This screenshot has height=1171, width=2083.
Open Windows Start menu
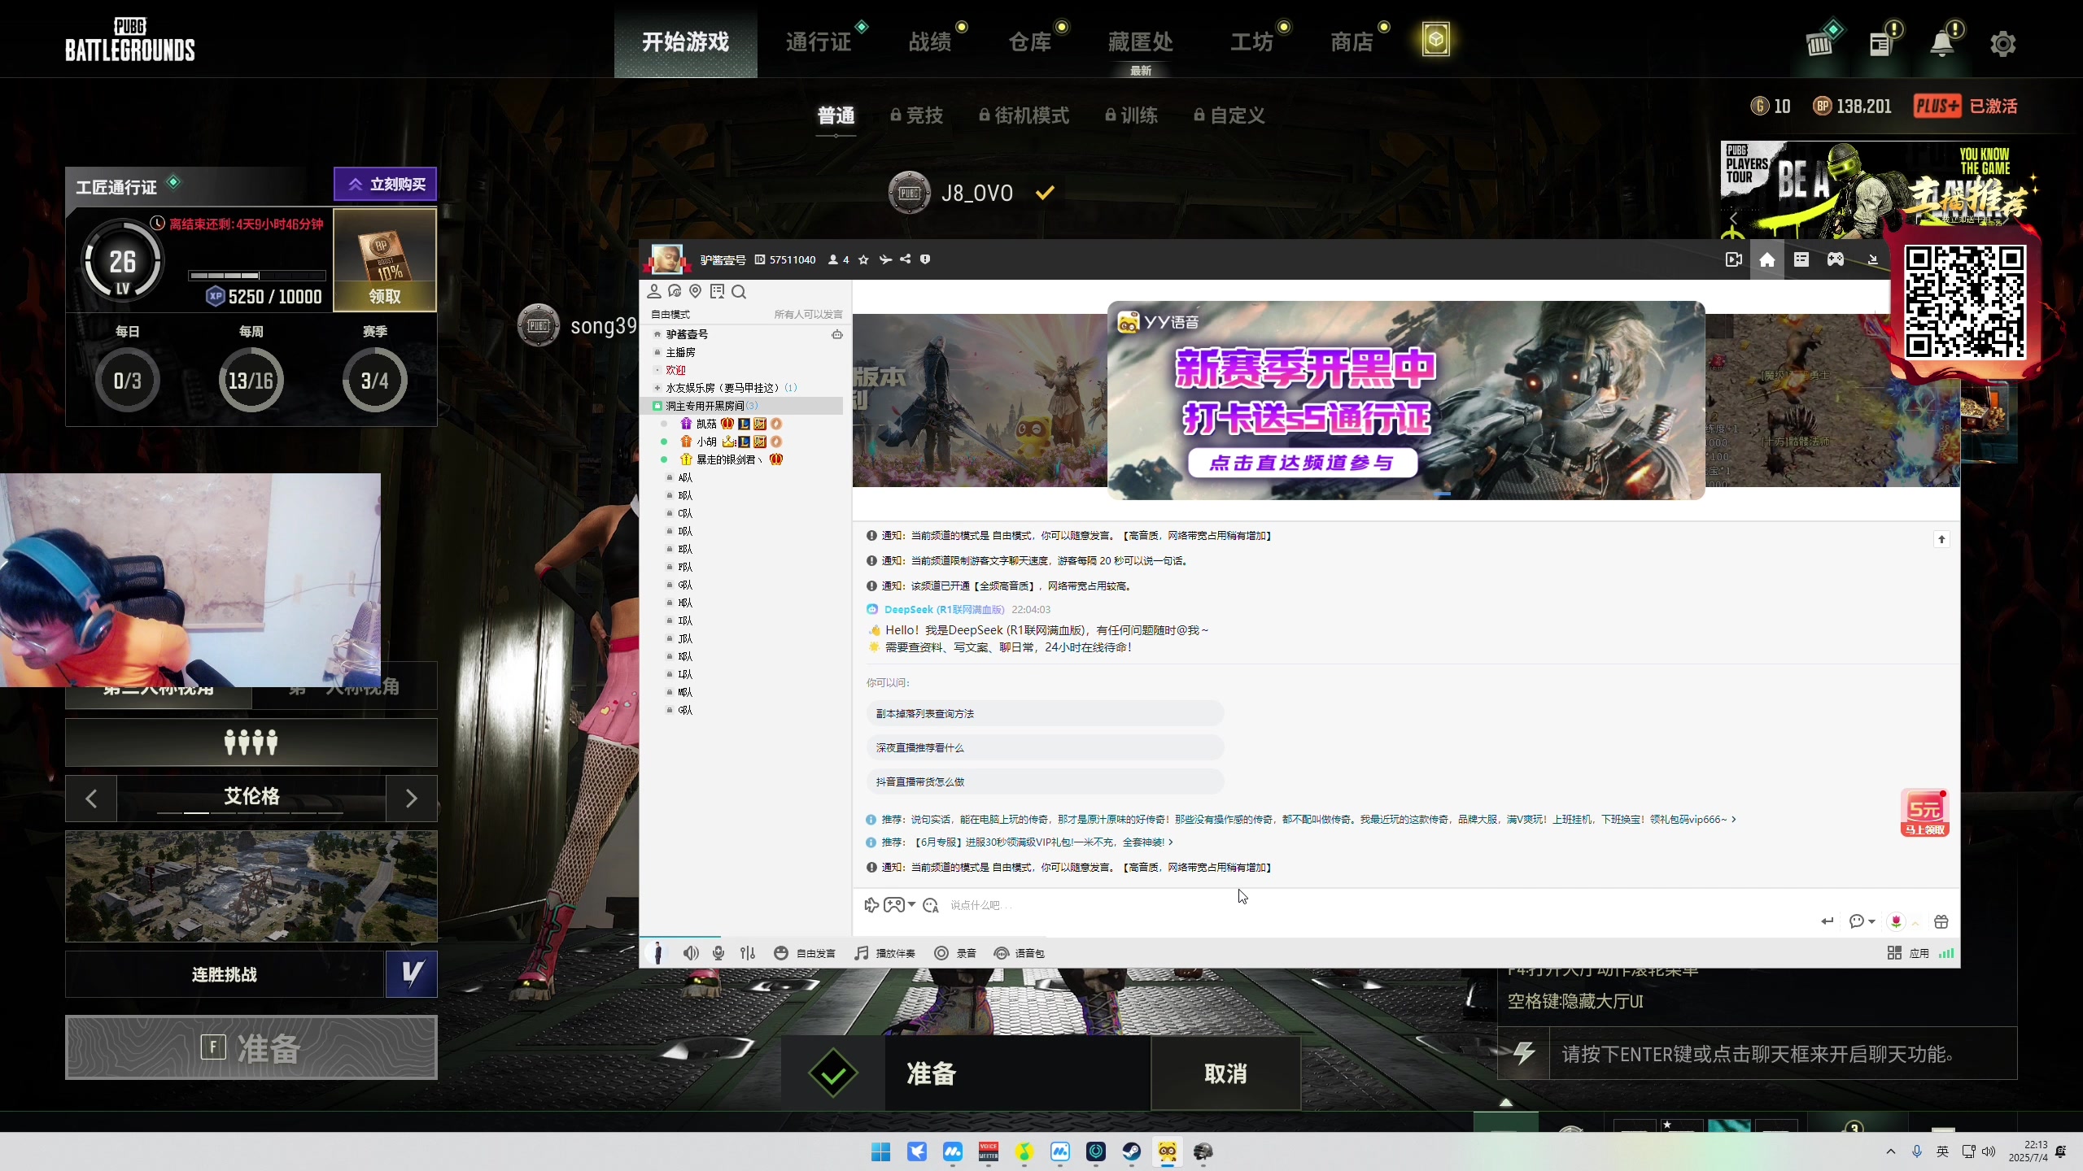click(880, 1151)
